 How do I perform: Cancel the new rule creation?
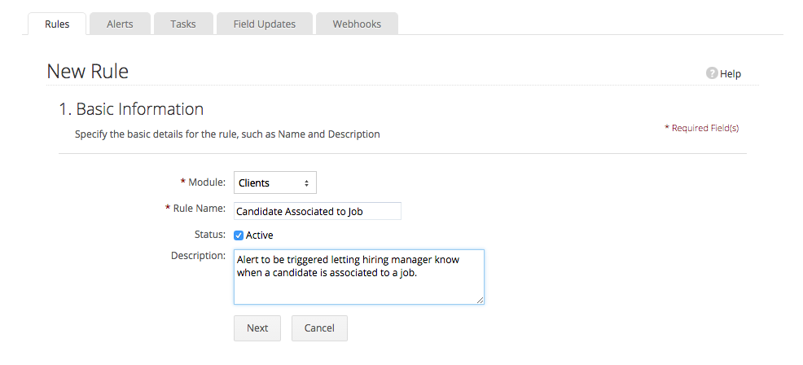tap(319, 328)
